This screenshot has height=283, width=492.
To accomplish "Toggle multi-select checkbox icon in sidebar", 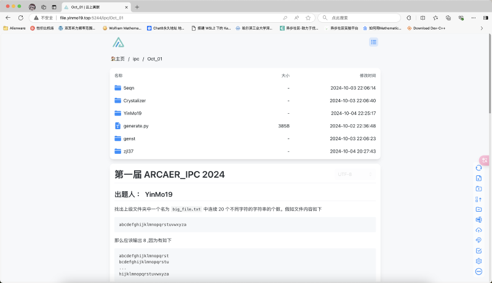I will click(x=478, y=250).
